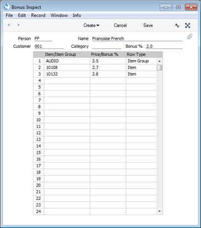Open the Create dropdown menu

91,25
